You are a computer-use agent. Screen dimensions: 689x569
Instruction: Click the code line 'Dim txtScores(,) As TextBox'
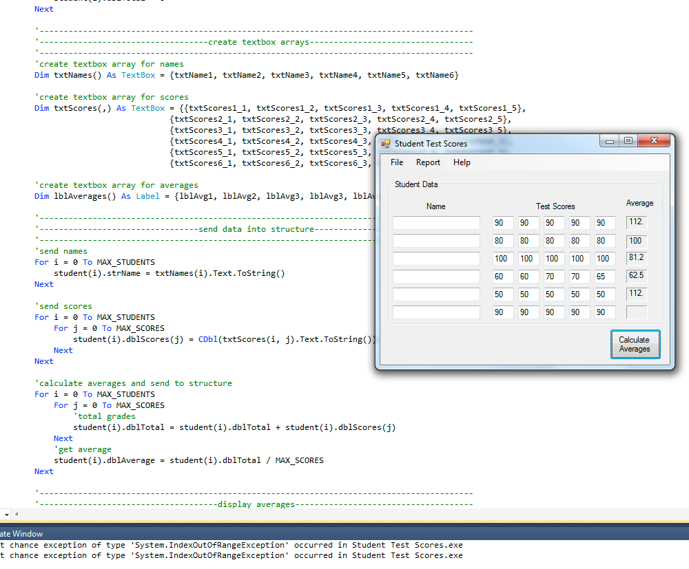coord(280,108)
